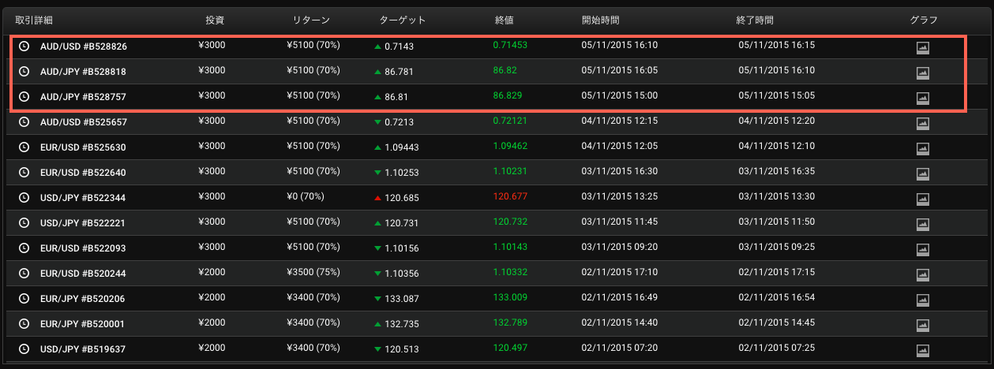Viewport: 994px width, 369px height.
Task: Open graph icon for EUR/JPY #B520206
Action: 922,300
